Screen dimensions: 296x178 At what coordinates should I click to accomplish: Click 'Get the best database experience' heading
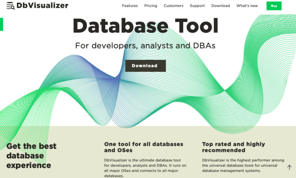point(31,156)
